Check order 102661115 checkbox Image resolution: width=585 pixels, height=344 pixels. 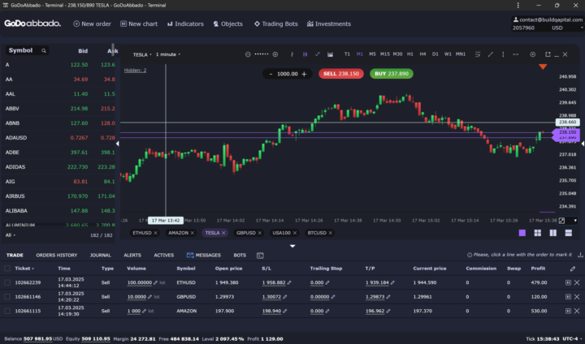pos(7,311)
